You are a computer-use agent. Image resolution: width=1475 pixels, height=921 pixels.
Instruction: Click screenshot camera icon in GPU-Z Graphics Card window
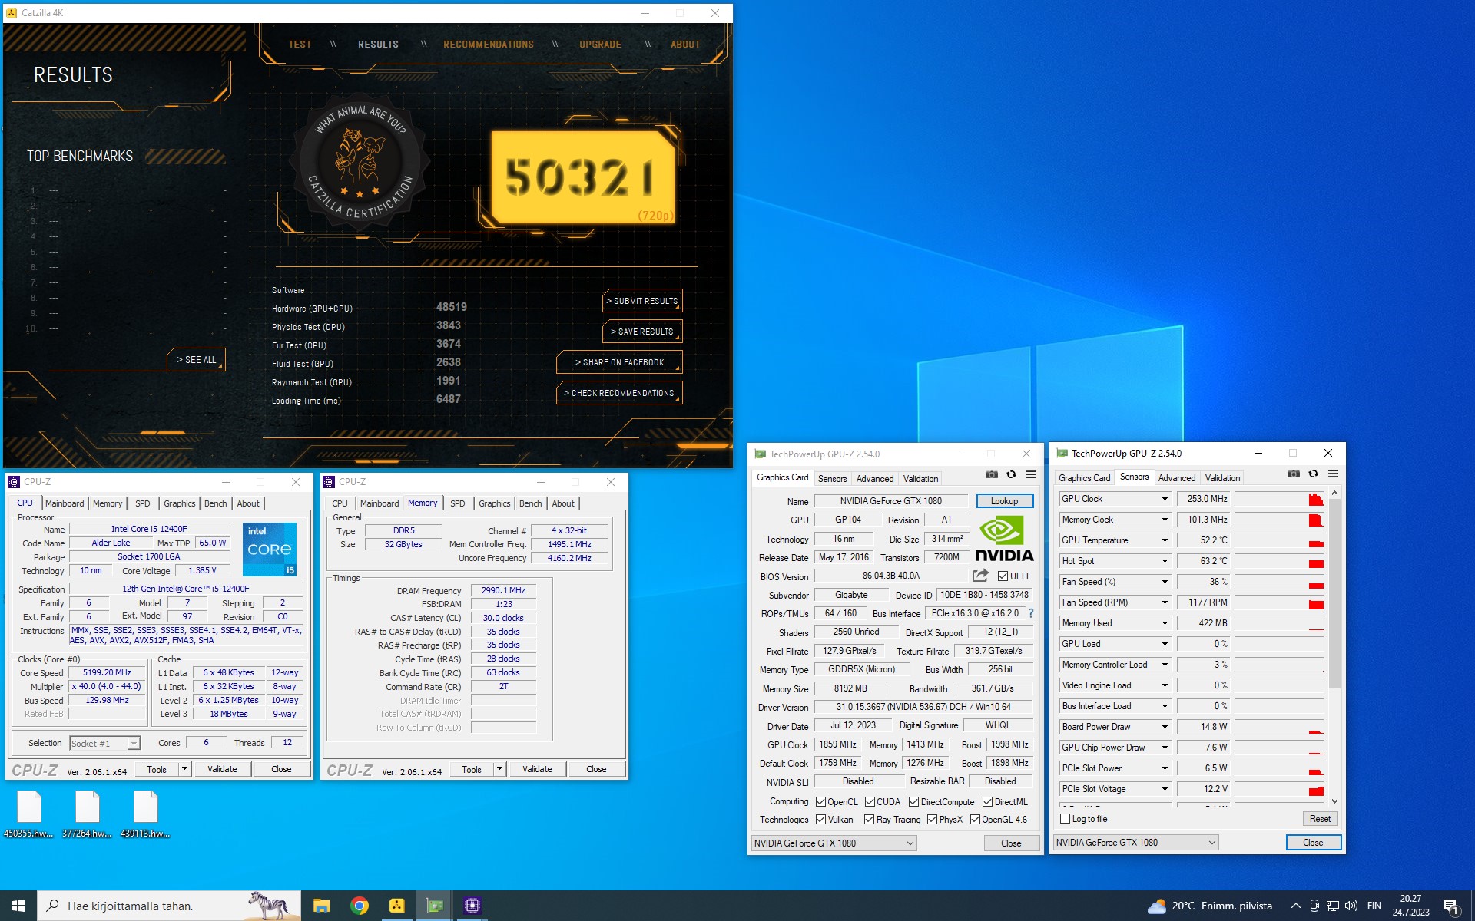tap(992, 475)
